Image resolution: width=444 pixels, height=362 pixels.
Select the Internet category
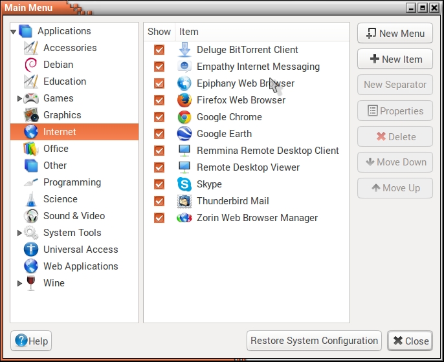(74, 132)
